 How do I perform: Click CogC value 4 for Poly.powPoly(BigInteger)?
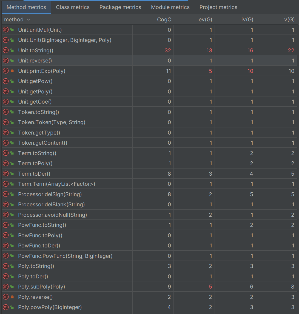point(169,307)
